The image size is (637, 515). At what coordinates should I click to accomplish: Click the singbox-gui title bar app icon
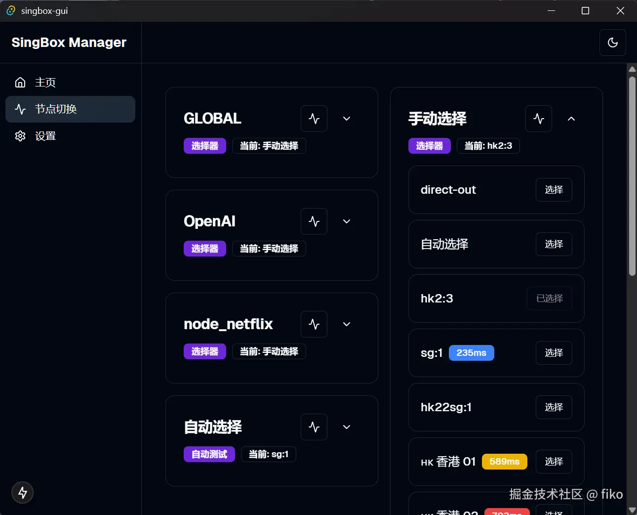11,10
